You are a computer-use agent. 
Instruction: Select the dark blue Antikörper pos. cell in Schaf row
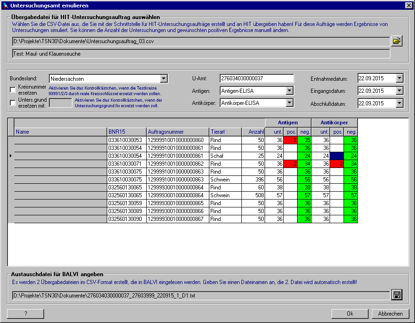click(x=337, y=156)
